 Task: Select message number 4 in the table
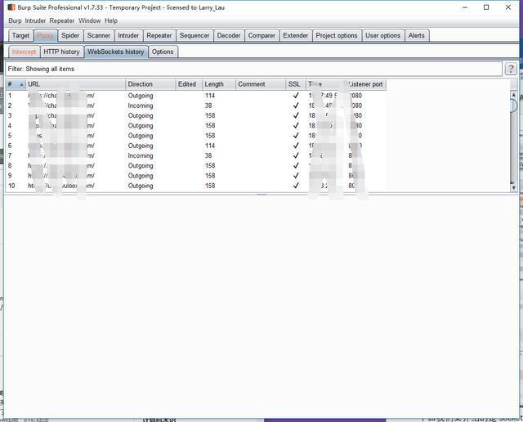(10, 125)
